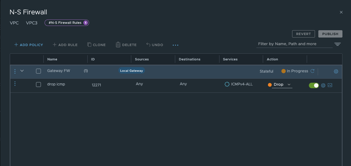
Task: Collapse the Gateway FW policy chevron
Action: (22, 71)
